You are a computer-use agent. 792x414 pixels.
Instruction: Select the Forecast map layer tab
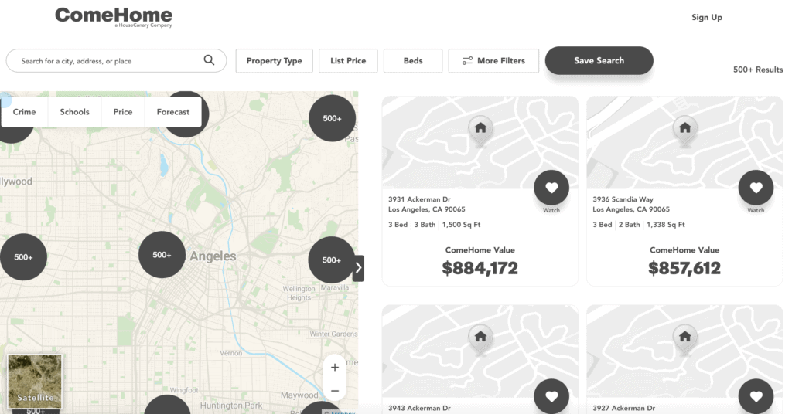click(x=173, y=112)
